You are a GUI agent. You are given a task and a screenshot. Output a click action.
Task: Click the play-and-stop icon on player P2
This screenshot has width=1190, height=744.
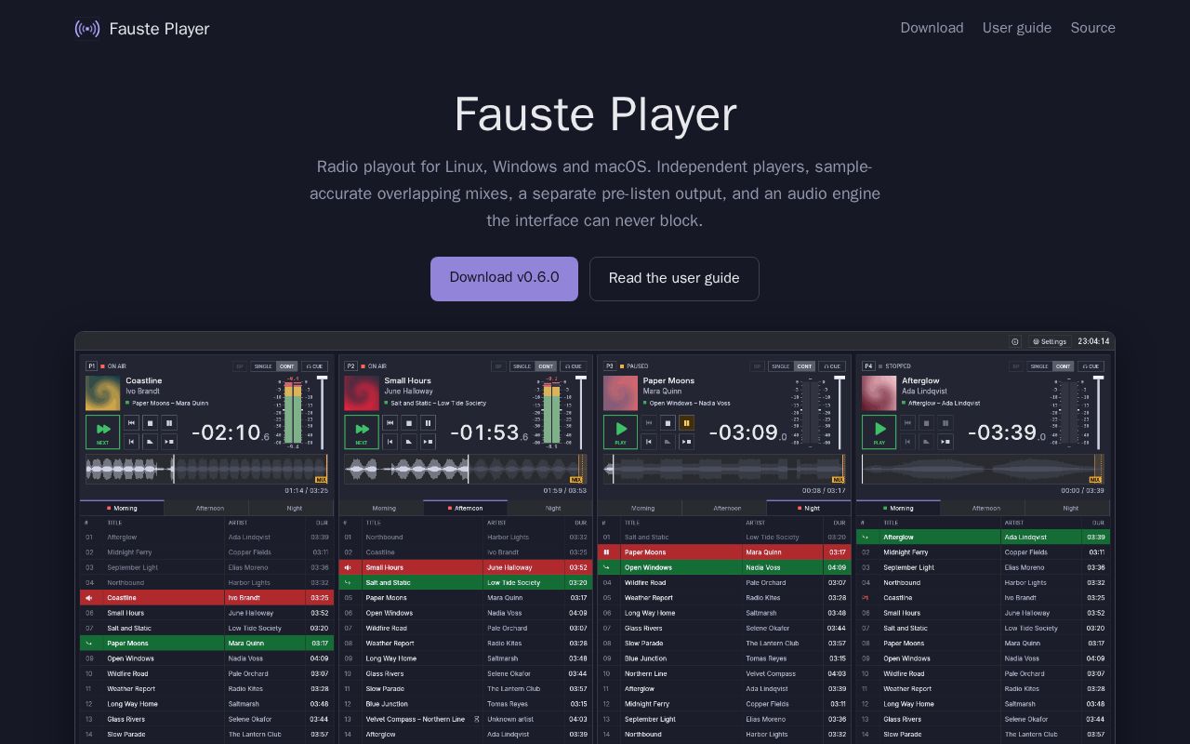(x=428, y=442)
